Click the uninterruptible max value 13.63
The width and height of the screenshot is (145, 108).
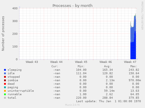135,91
